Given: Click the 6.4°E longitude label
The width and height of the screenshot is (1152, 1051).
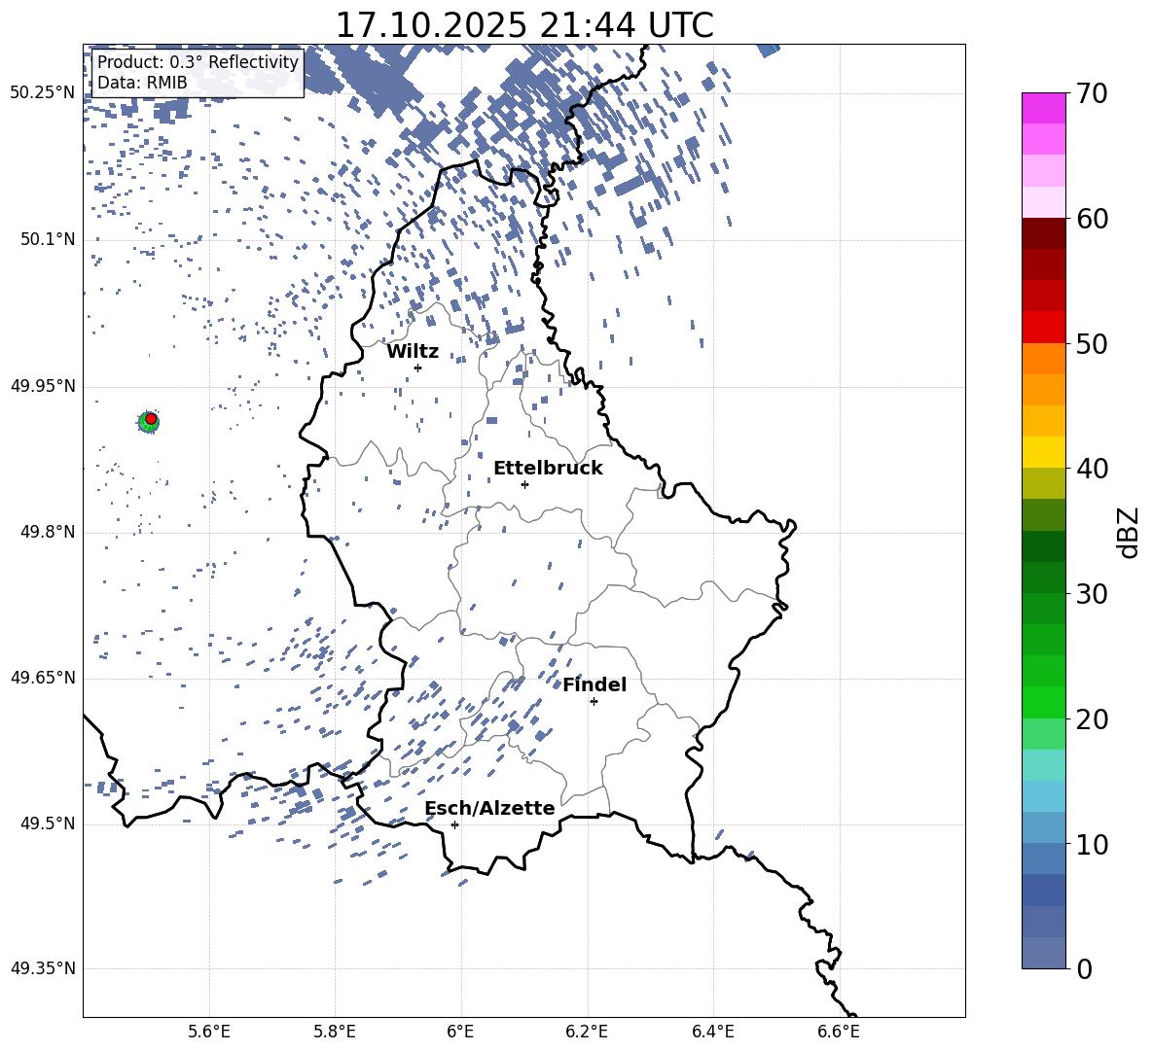Looking at the screenshot, I should [x=712, y=1032].
